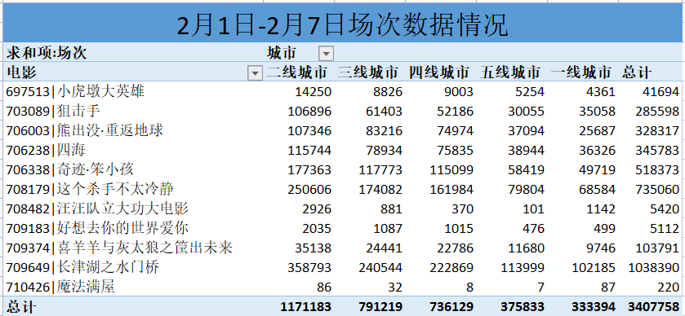Screen dimensions: 685x316
Task: Open the 城市 column filter dropdown
Action: 326,54
